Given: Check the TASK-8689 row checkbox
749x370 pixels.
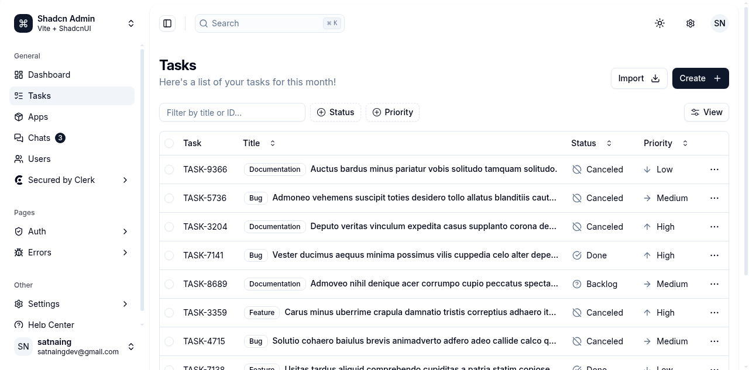Looking at the screenshot, I should pyautogui.click(x=169, y=284).
